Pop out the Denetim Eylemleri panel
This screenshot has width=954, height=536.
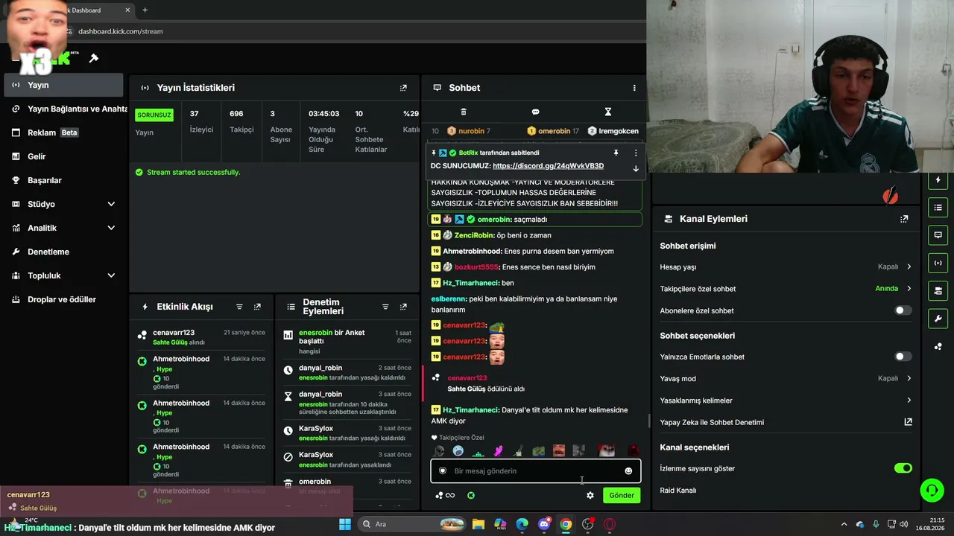click(x=403, y=307)
